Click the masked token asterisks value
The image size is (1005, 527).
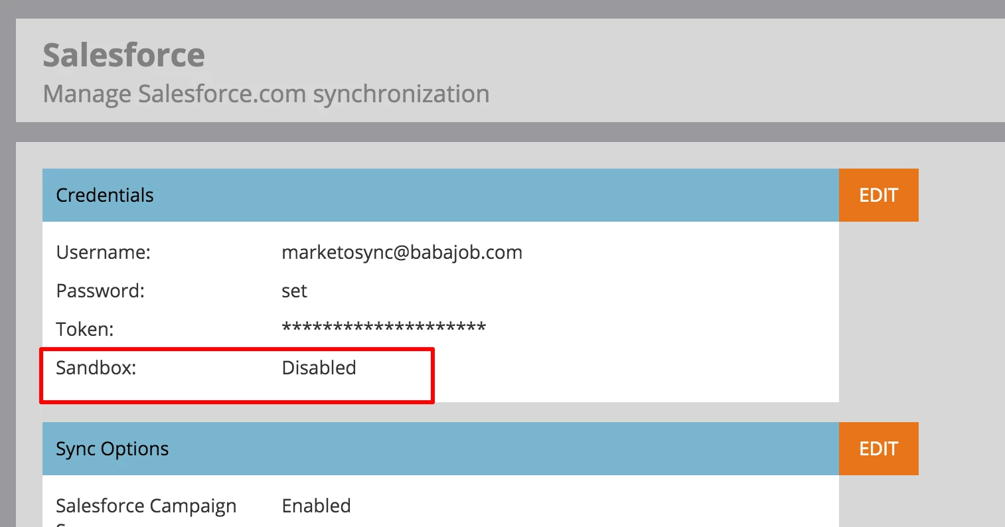tap(384, 327)
